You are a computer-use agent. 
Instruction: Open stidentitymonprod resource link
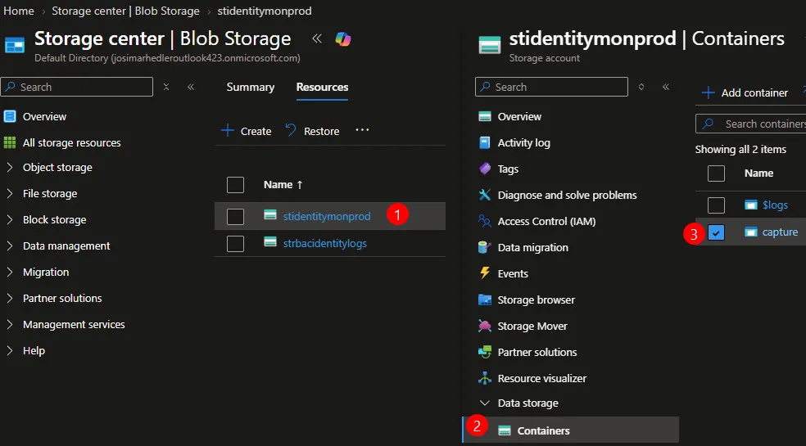(326, 216)
